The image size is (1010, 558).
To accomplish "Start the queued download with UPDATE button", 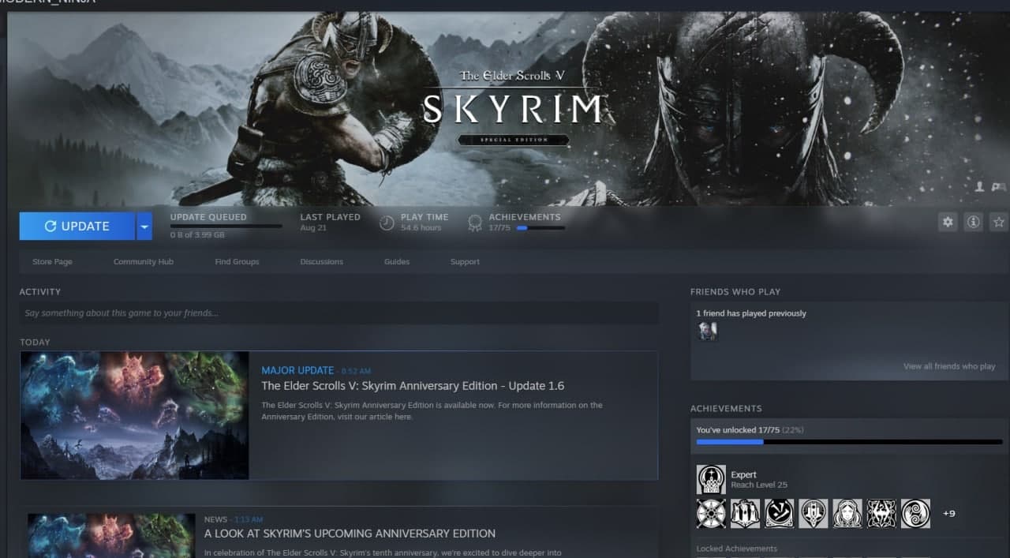I will coord(77,226).
